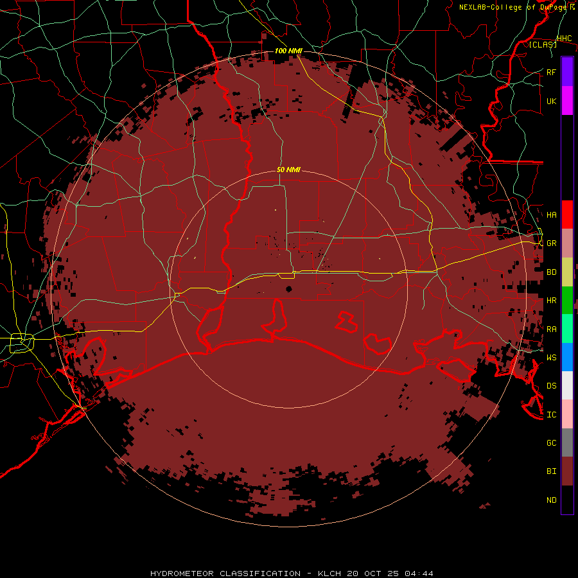Click the HA legend label
This screenshot has height=578, width=578.
(x=551, y=215)
